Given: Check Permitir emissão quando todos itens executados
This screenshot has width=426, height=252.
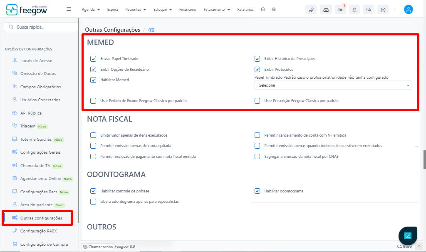Looking at the screenshot, I should pos(257,146).
